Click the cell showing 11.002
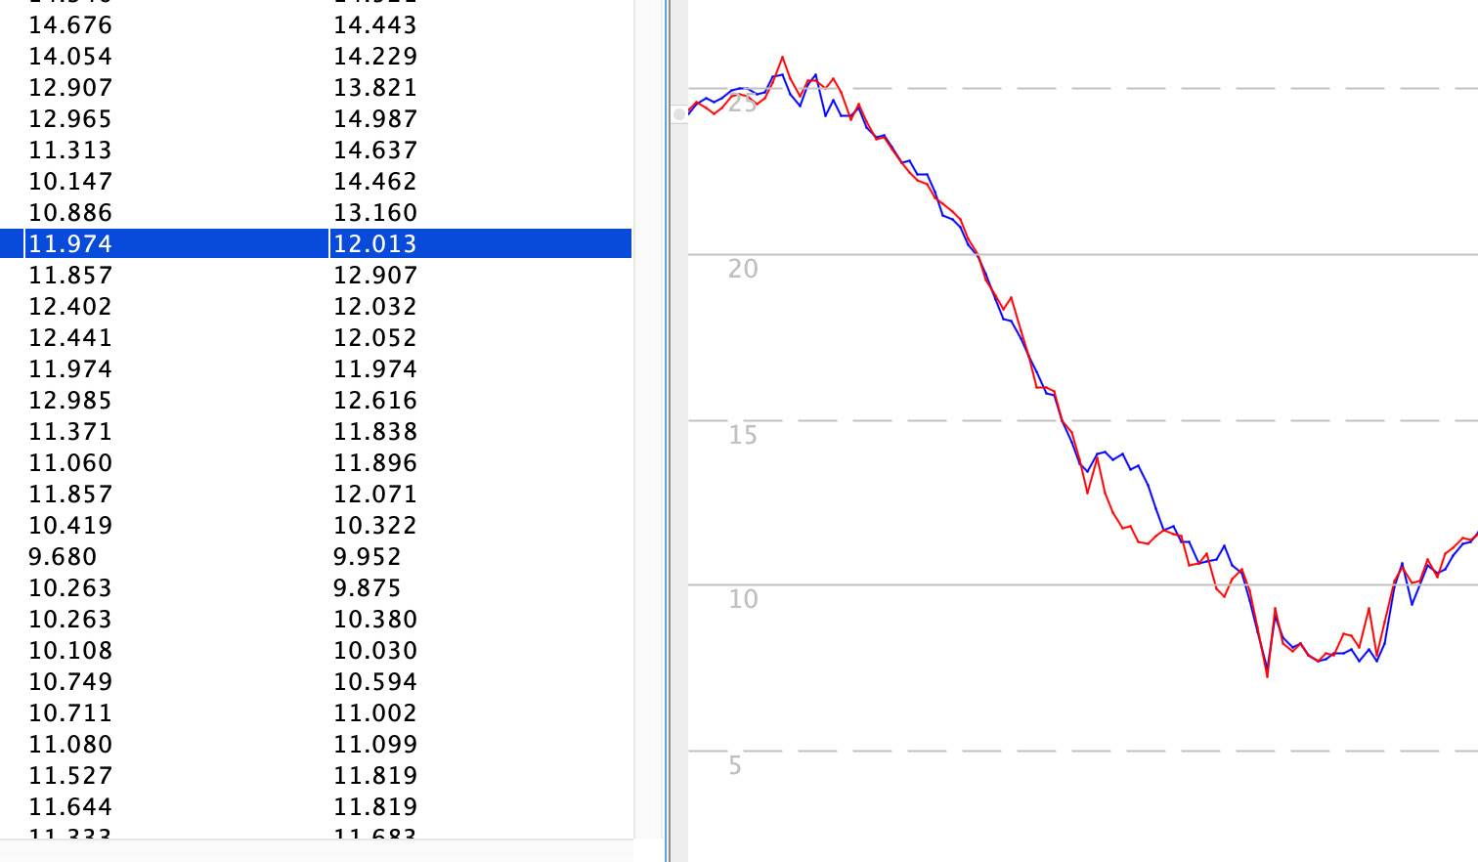 coord(375,712)
